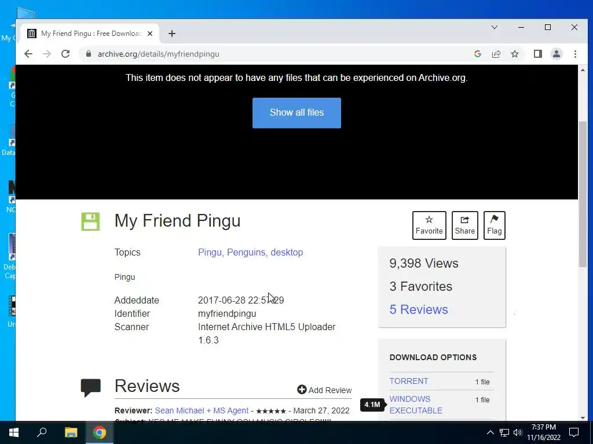Open the Pingu topic link
593x444 pixels.
(x=210, y=252)
